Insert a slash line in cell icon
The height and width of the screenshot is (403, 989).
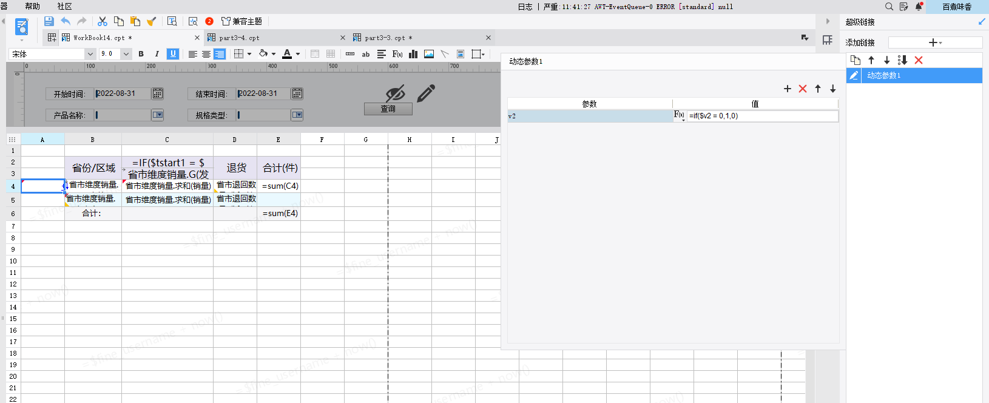pos(445,54)
